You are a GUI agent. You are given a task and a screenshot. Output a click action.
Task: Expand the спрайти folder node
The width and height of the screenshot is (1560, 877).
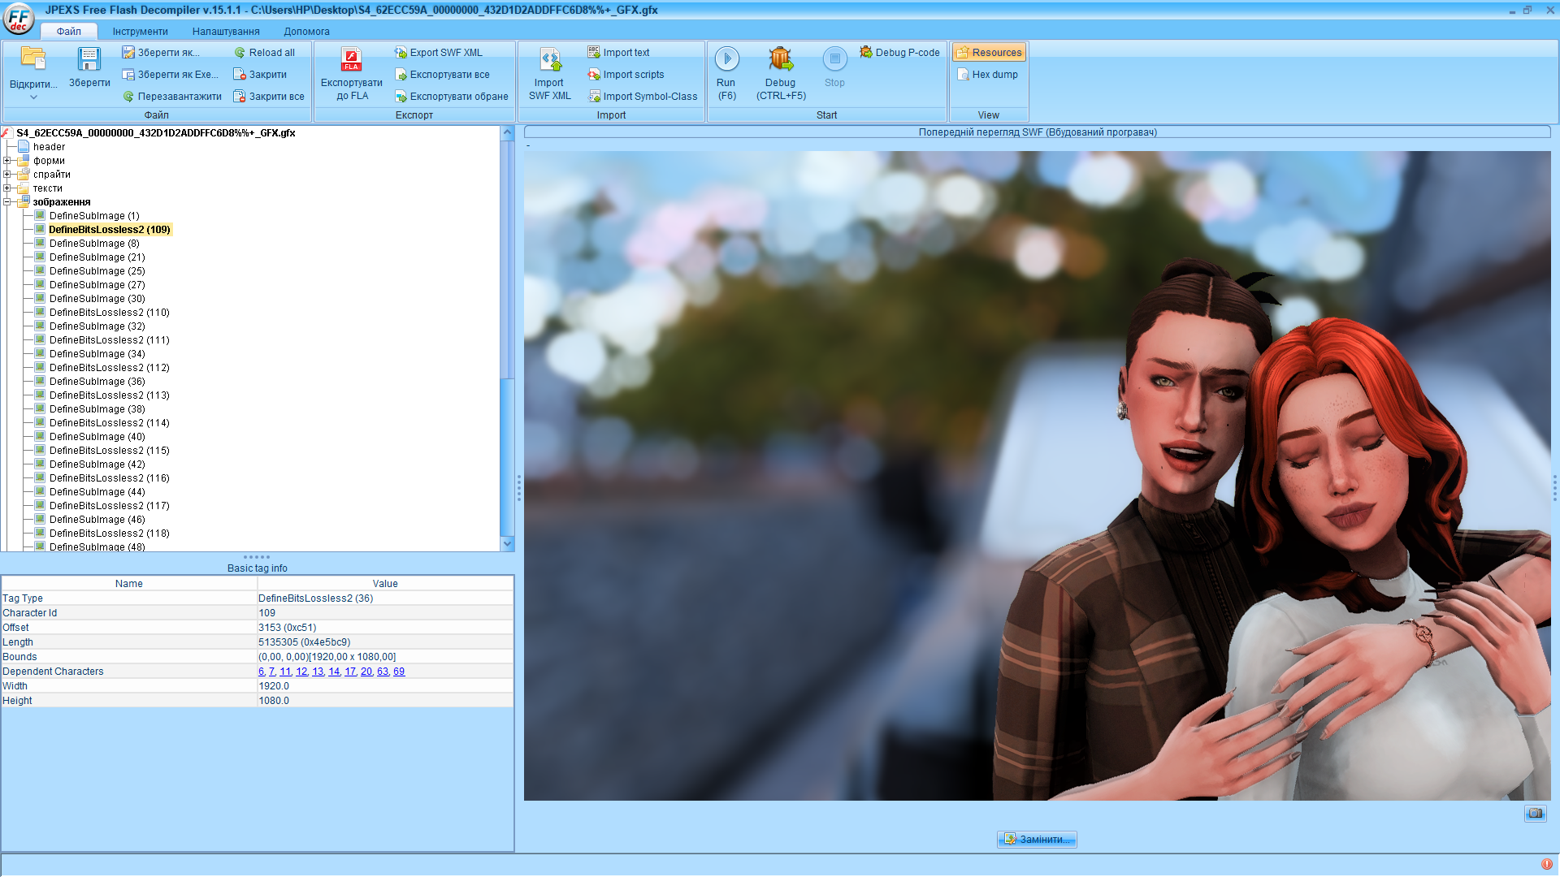(6, 175)
